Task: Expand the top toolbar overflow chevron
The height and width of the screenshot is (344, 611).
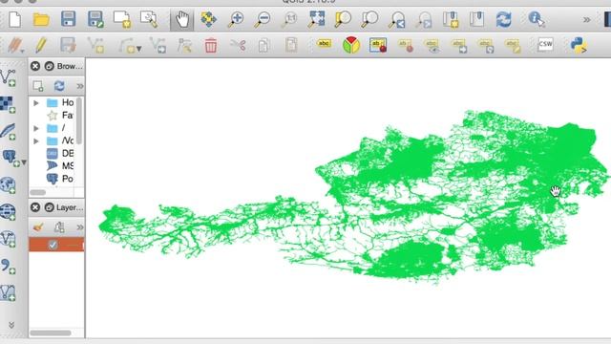Action: (x=586, y=19)
